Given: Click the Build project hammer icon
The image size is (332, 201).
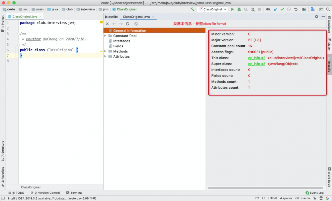Looking at the screenshot, I should pos(192,9).
